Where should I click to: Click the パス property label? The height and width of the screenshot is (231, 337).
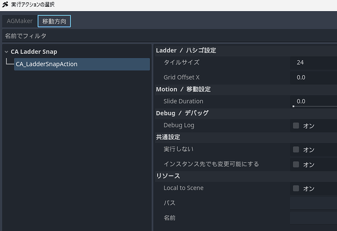[x=169, y=203]
